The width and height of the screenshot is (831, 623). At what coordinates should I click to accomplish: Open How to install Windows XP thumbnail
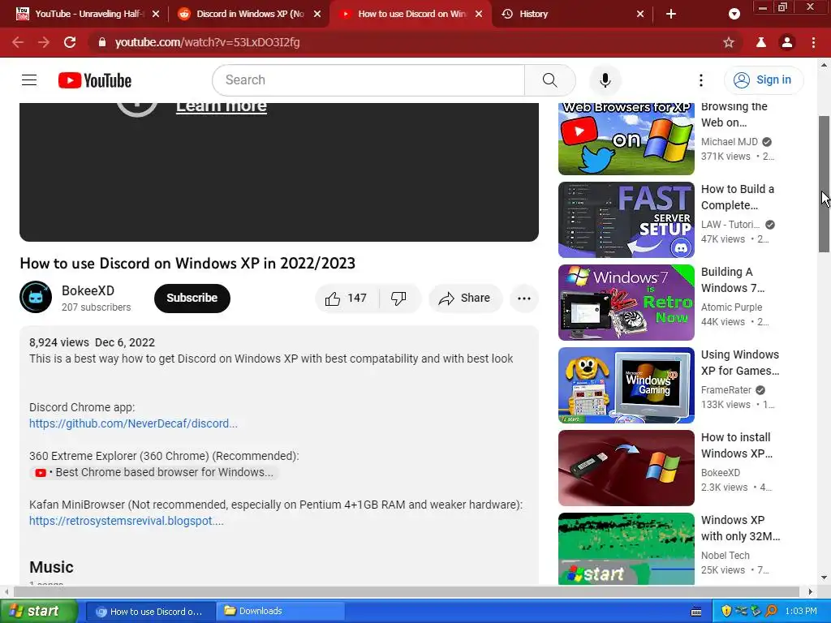click(x=626, y=468)
